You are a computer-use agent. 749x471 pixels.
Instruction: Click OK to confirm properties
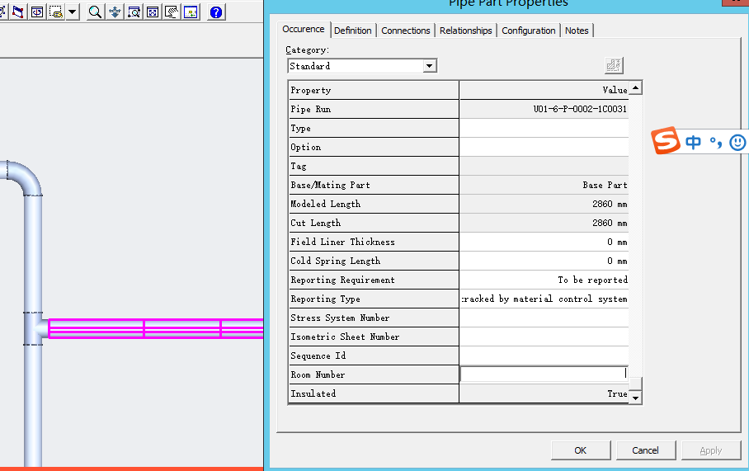tap(581, 450)
